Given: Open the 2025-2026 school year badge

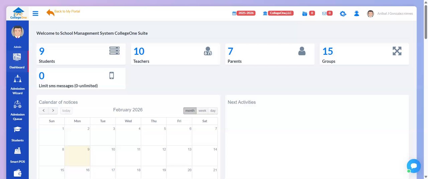Looking at the screenshot, I should [x=246, y=13].
